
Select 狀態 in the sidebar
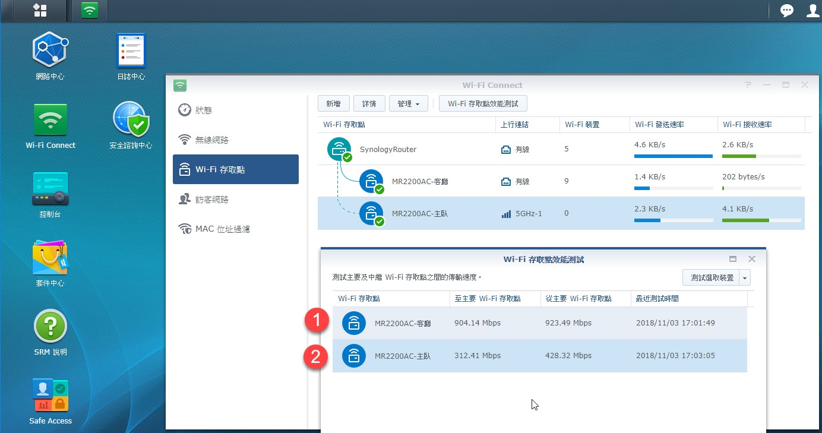[236, 110]
